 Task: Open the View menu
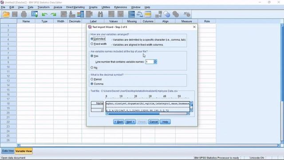click(21, 7)
